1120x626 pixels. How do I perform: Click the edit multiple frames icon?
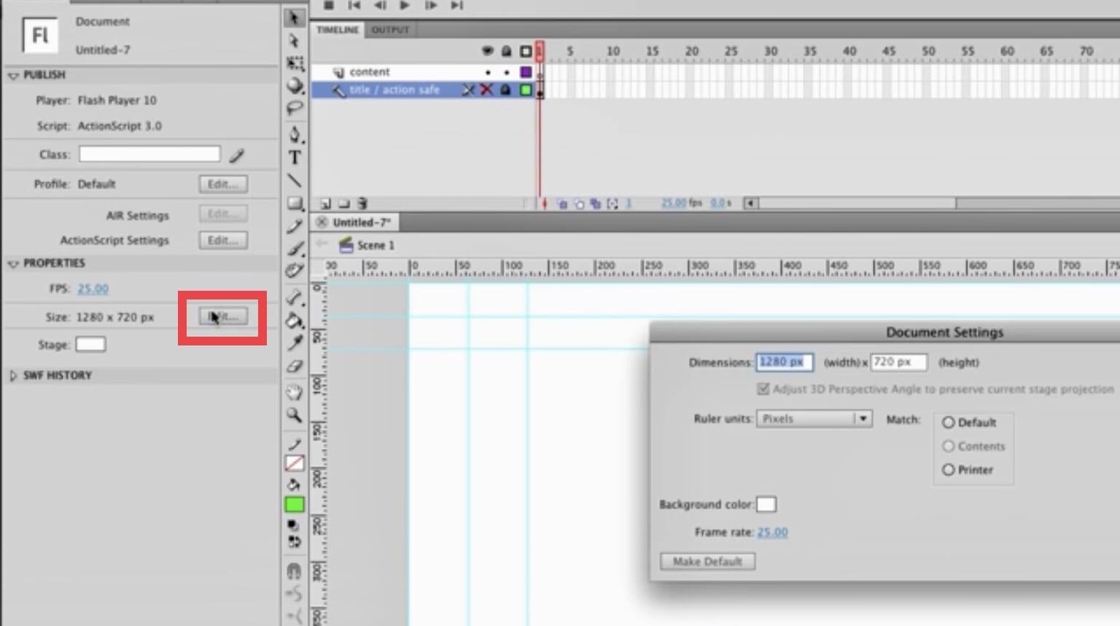pos(596,204)
